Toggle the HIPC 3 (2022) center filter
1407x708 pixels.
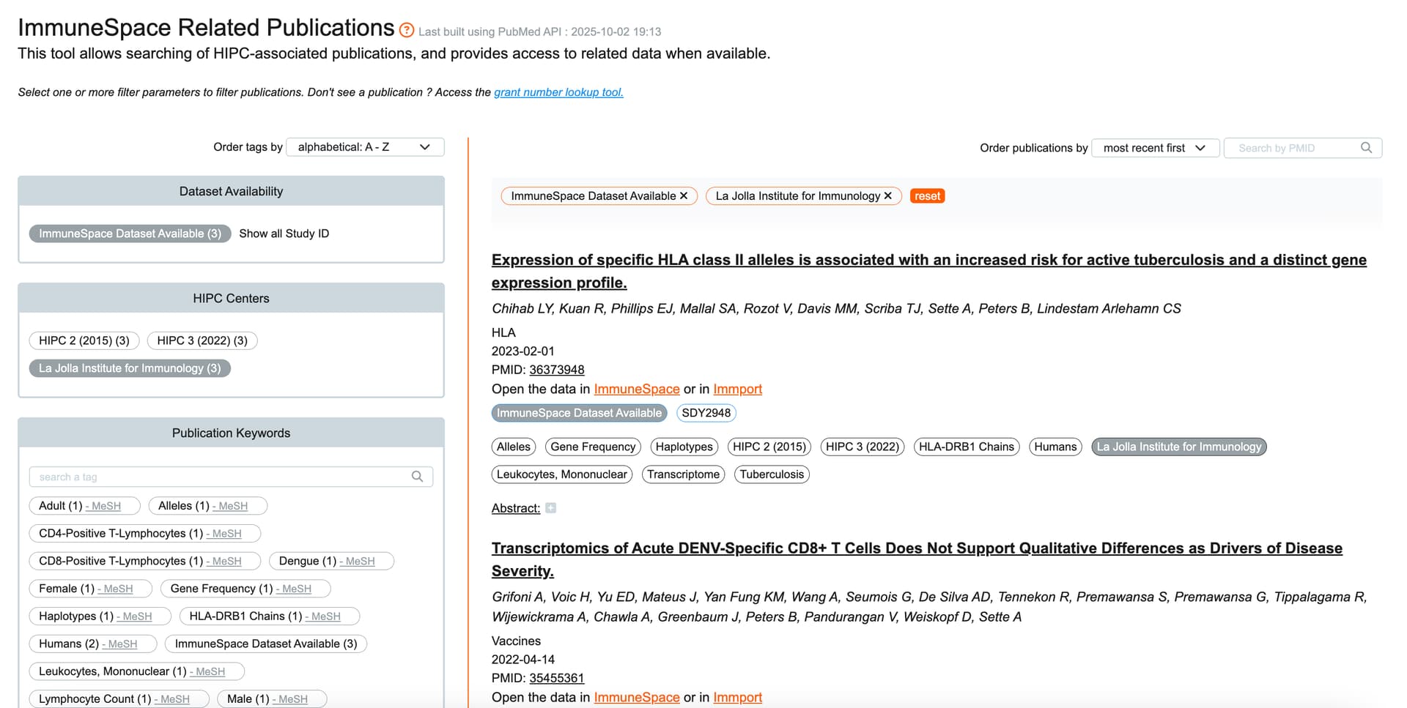click(x=202, y=340)
